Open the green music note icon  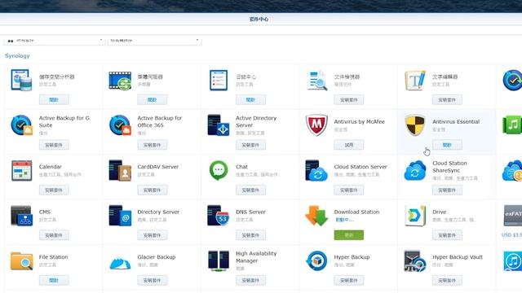(512, 125)
